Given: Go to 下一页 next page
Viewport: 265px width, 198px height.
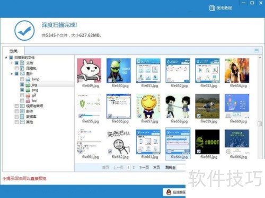Looking at the screenshot, I should click(144, 167).
